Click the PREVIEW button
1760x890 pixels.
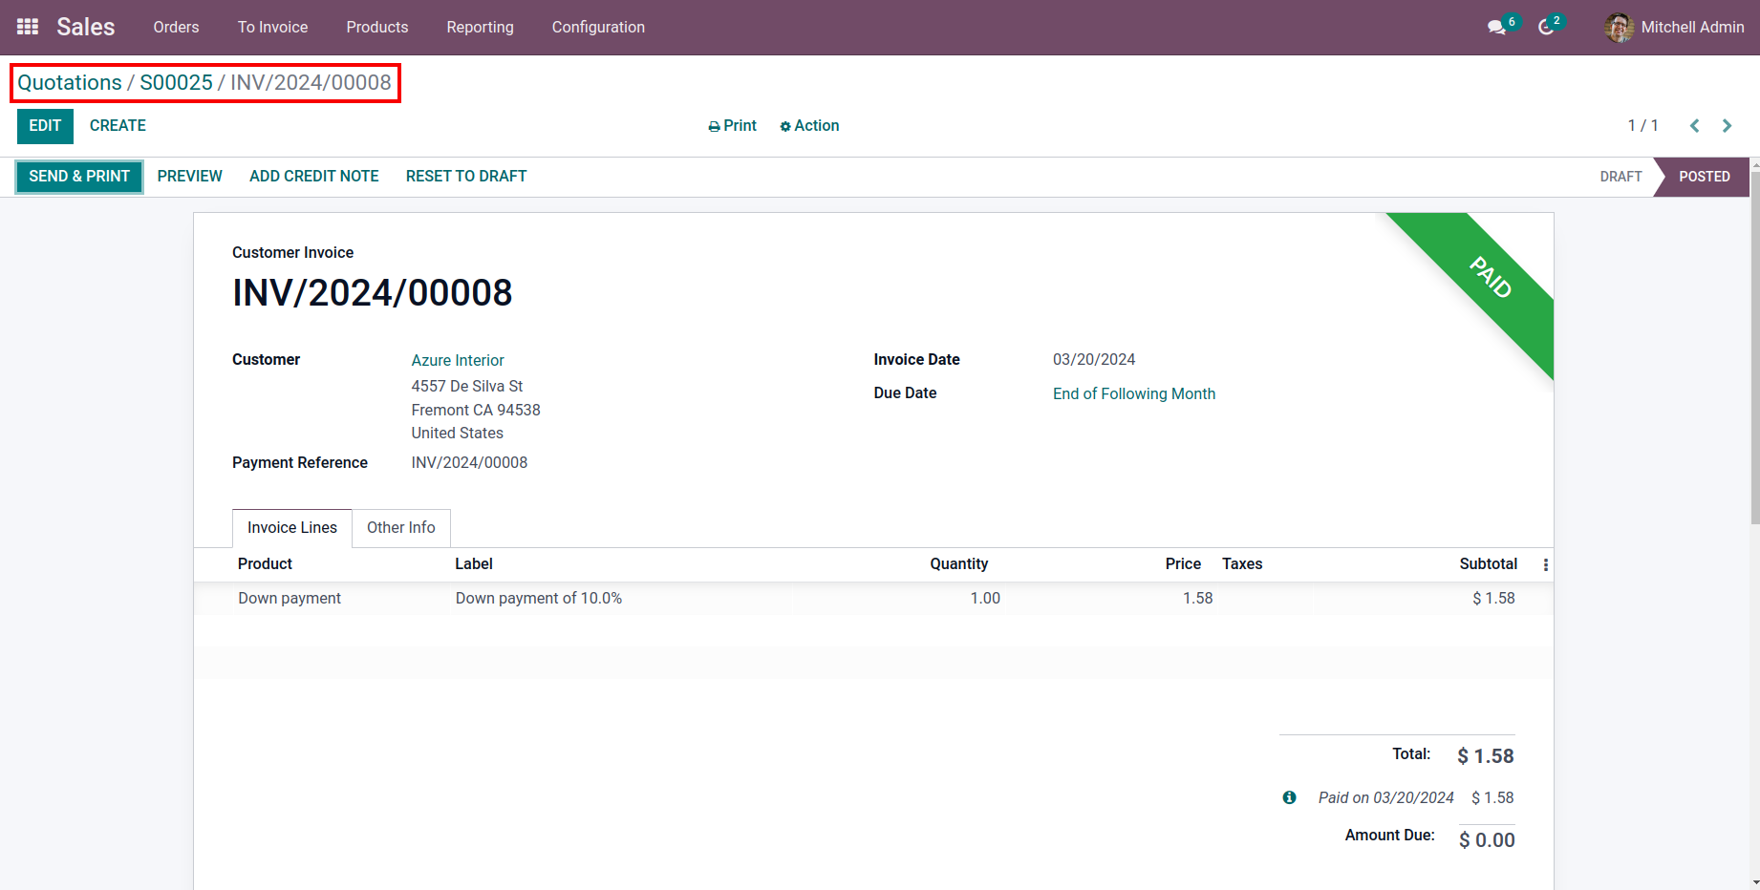[190, 177]
